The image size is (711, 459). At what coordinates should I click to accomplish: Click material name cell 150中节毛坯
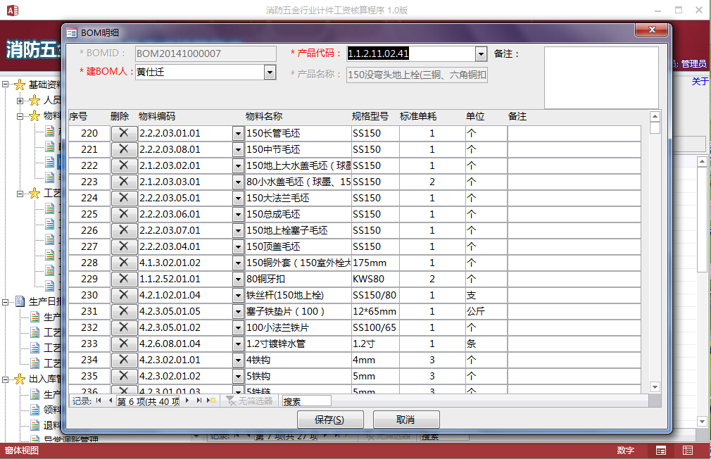(x=298, y=149)
